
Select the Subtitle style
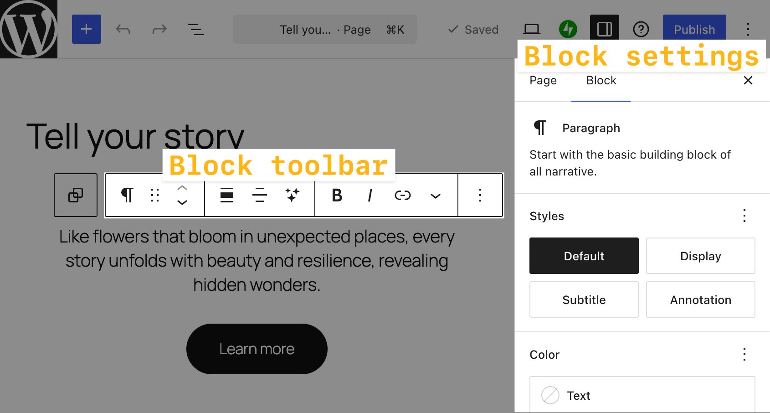pyautogui.click(x=584, y=299)
